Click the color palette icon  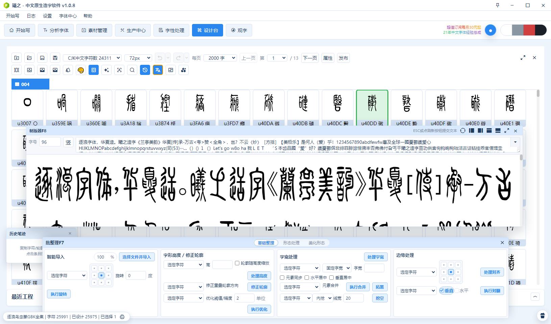coord(81,70)
